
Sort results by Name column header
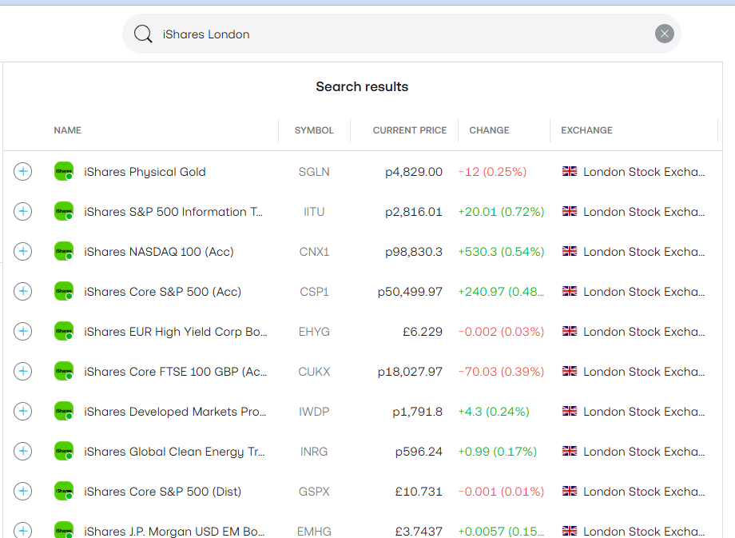click(x=68, y=130)
